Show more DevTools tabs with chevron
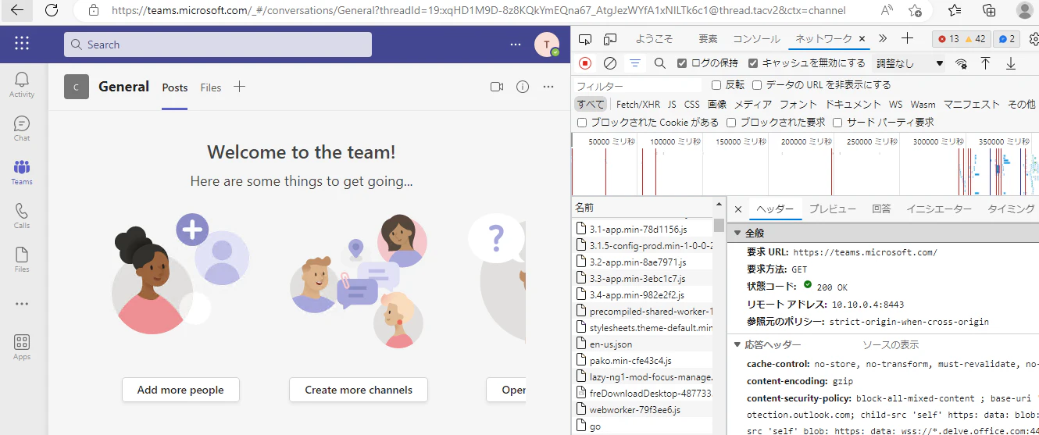The image size is (1039, 435). click(x=883, y=38)
